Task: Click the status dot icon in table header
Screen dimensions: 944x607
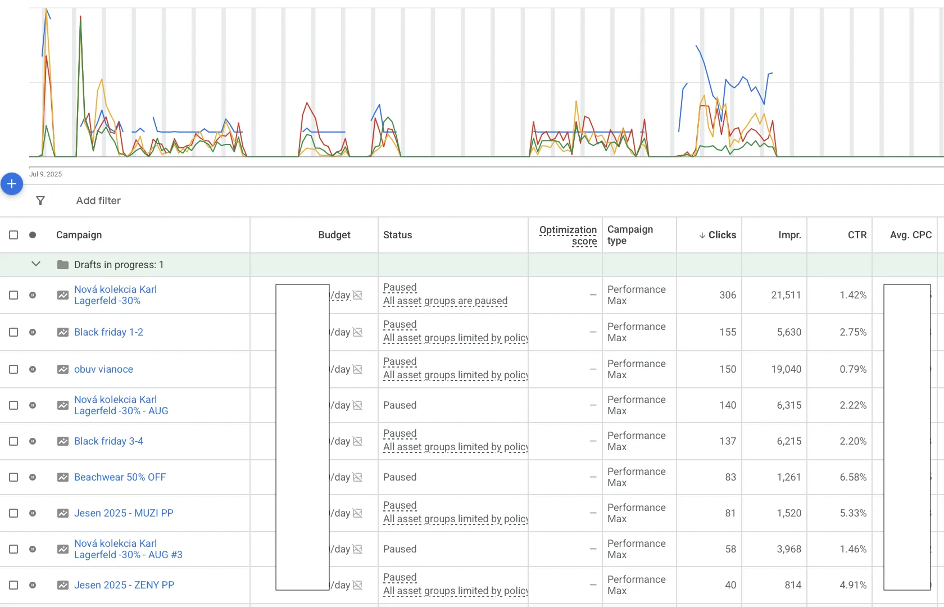Action: coord(33,235)
